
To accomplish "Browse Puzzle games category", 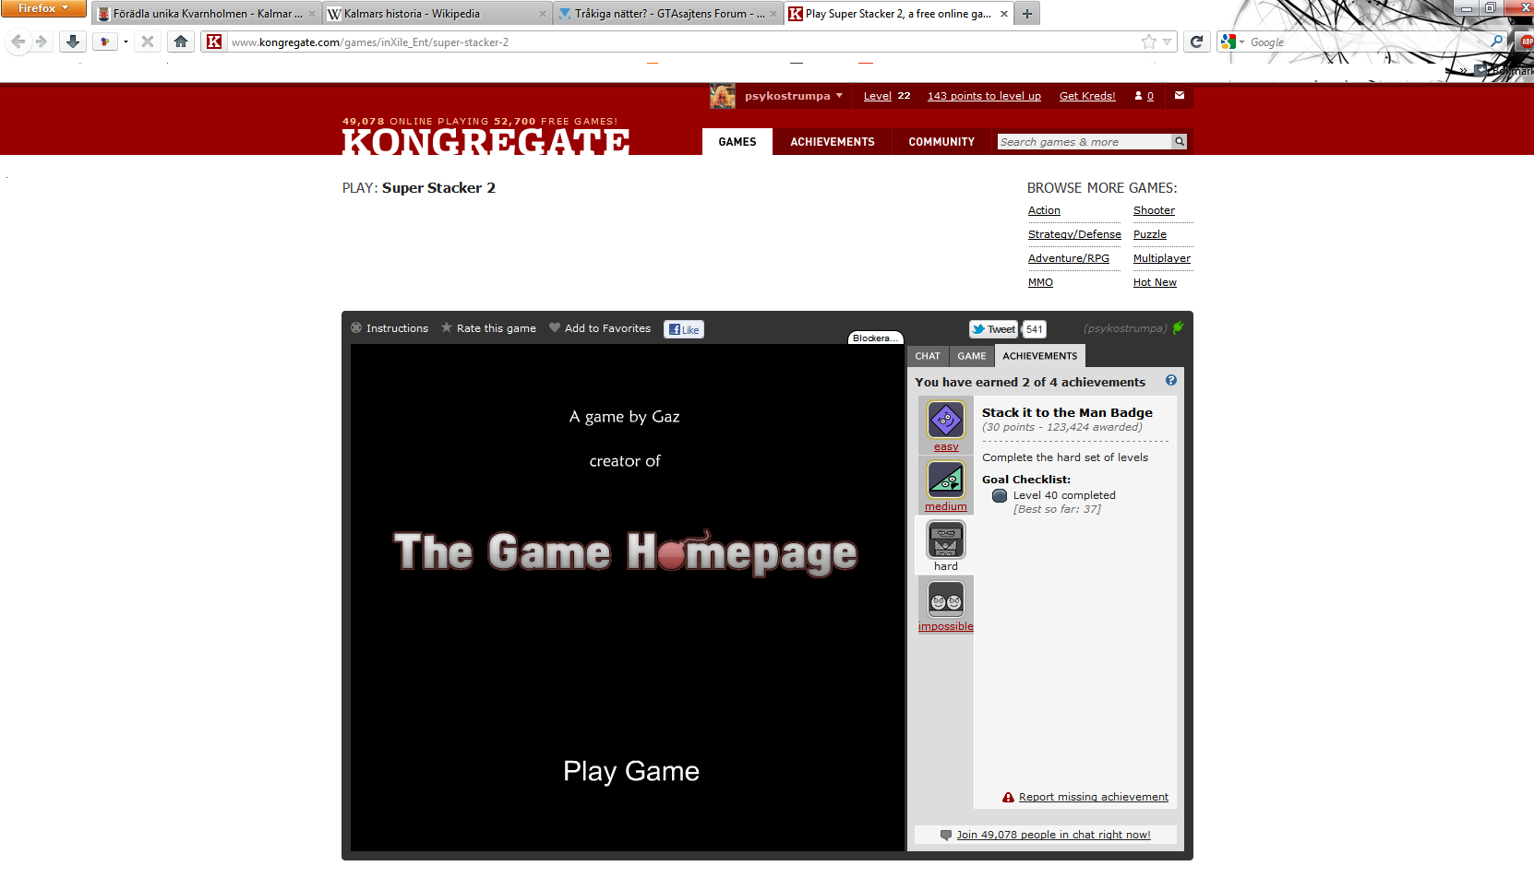I will (x=1150, y=234).
